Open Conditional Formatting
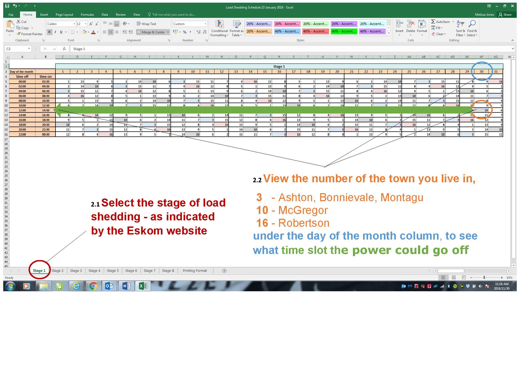 (219, 28)
